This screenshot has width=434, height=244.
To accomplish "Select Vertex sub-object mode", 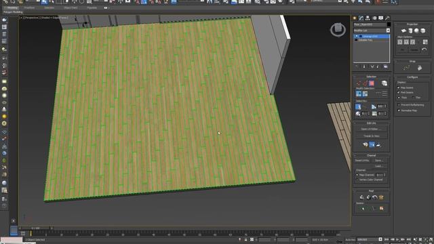I will click(x=359, y=83).
